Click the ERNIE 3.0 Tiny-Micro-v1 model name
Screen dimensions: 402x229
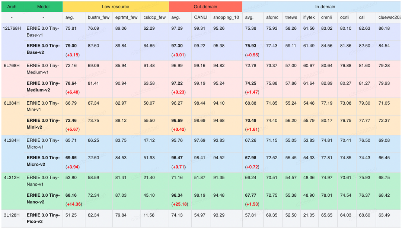click(43, 144)
